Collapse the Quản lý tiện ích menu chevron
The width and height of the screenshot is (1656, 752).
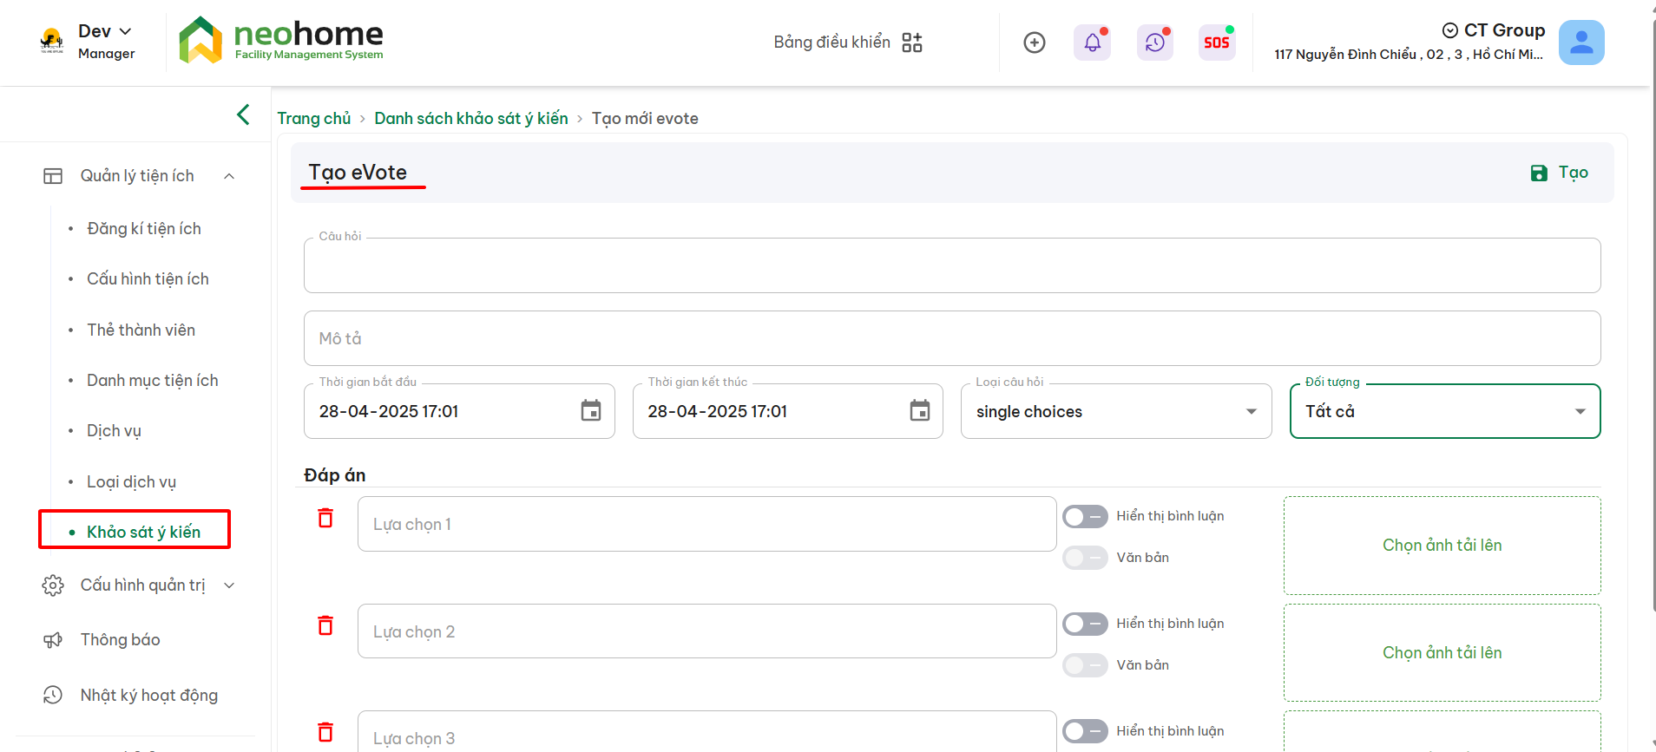229,176
